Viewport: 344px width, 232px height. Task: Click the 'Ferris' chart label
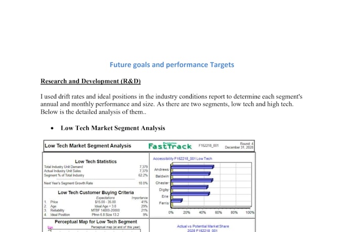coord(164,203)
